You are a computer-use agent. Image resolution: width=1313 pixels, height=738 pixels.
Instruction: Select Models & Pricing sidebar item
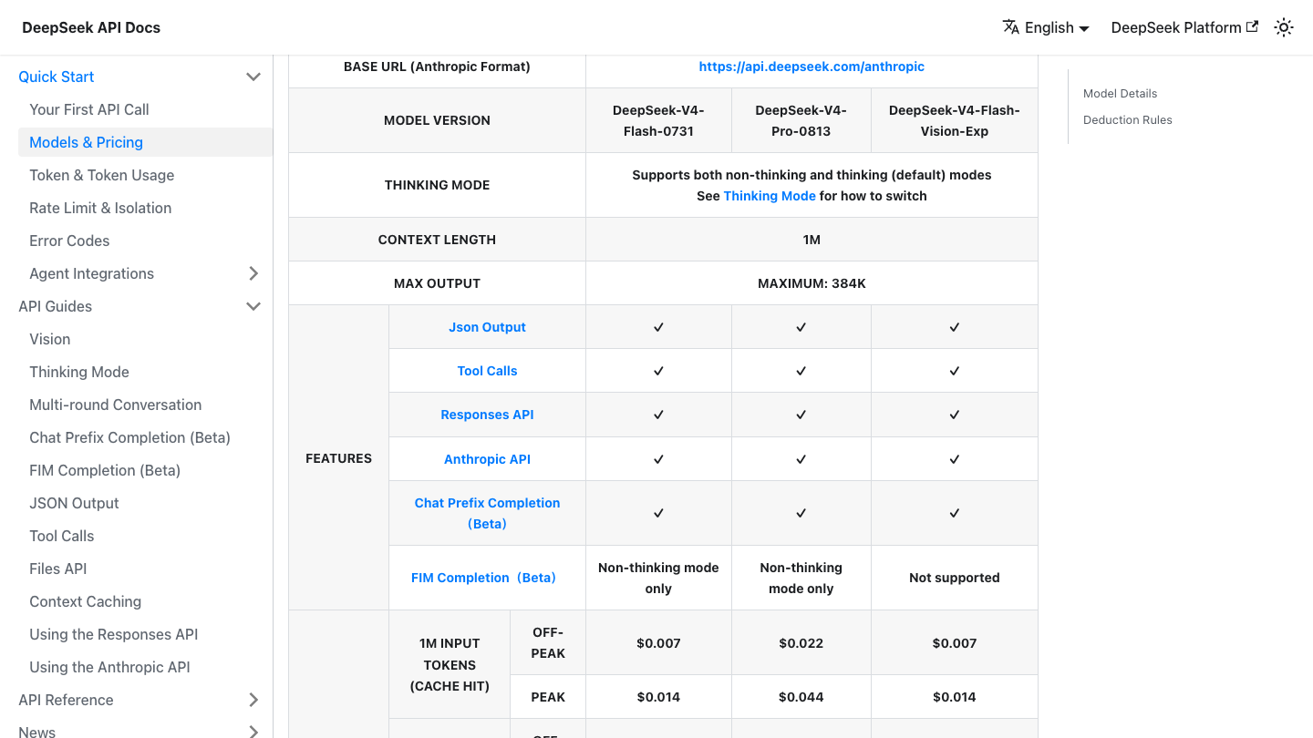[x=145, y=142]
